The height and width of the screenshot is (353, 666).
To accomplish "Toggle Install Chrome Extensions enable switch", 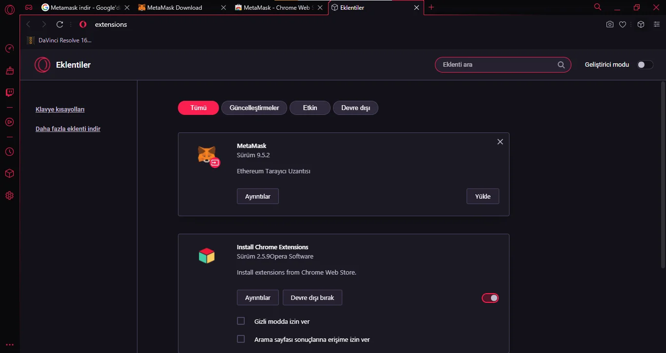I will point(490,298).
